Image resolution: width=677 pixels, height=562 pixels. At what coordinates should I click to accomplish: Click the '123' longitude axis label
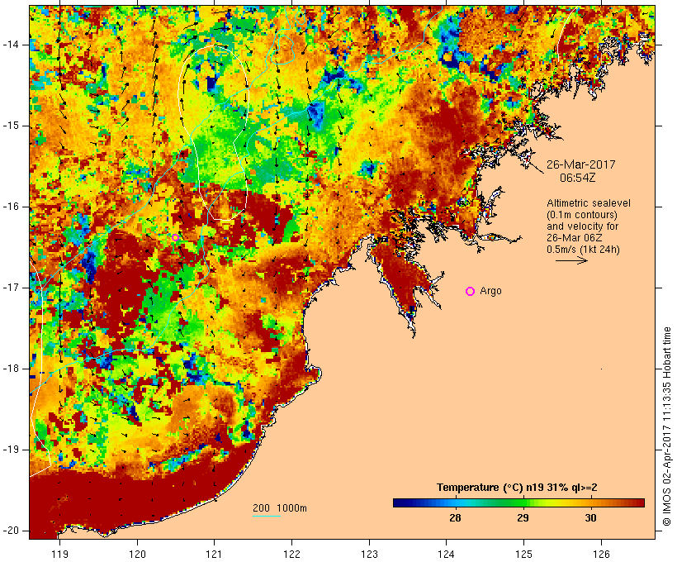369,554
